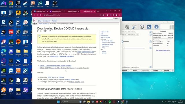Click sidebar FAQ link
Screen dimensions: 185x104
point(102,34)
